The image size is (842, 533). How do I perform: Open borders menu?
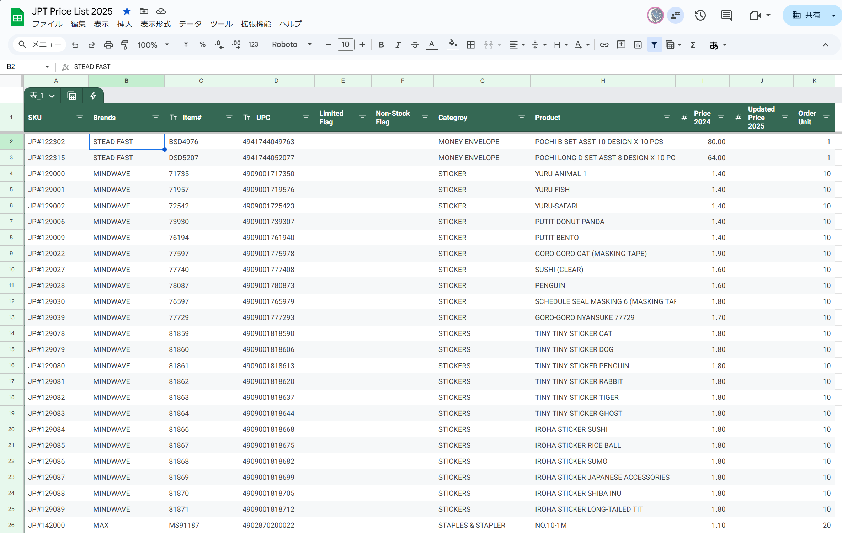(470, 44)
